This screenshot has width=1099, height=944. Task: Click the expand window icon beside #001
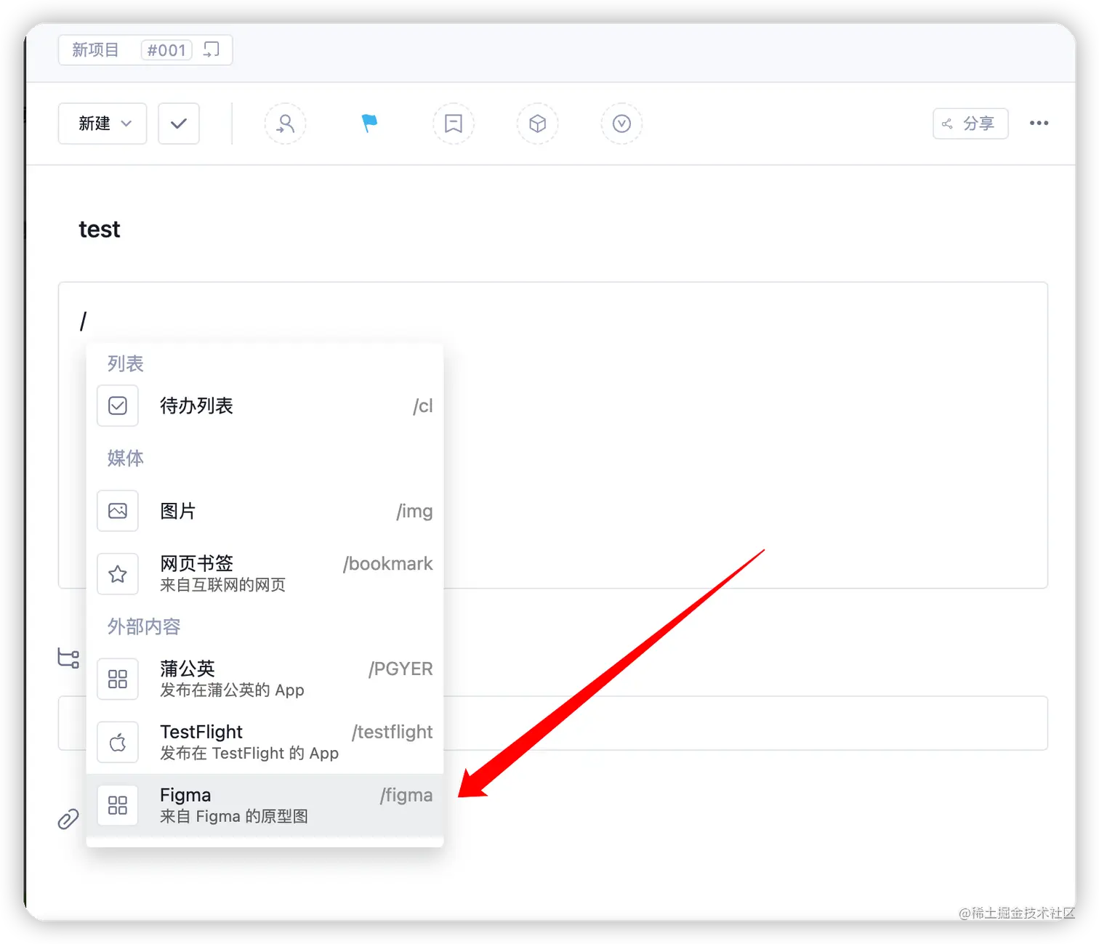point(212,50)
